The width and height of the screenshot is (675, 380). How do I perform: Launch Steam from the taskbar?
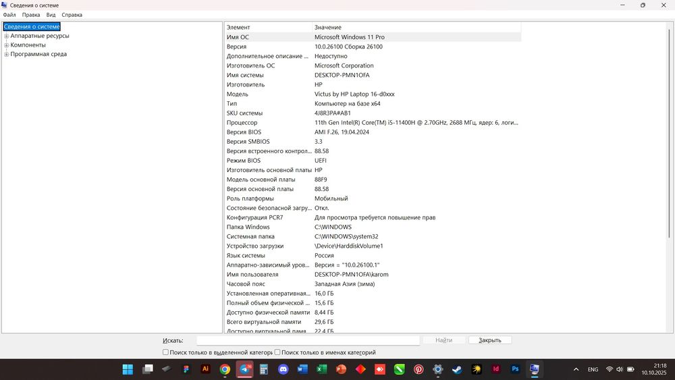[x=457, y=369]
